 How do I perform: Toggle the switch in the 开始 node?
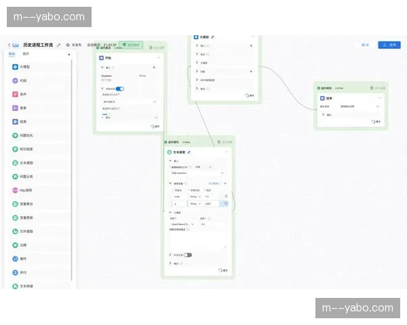click(119, 89)
